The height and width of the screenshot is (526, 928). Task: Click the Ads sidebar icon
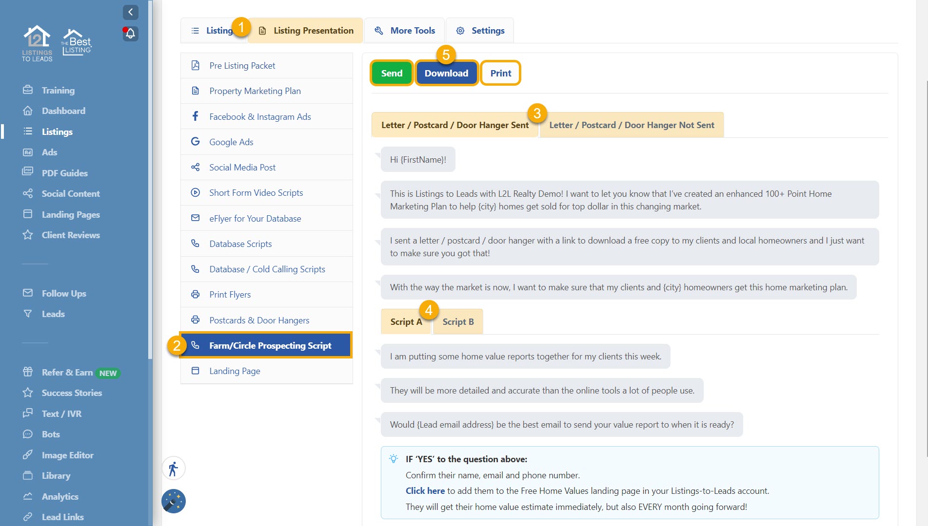pyautogui.click(x=29, y=152)
